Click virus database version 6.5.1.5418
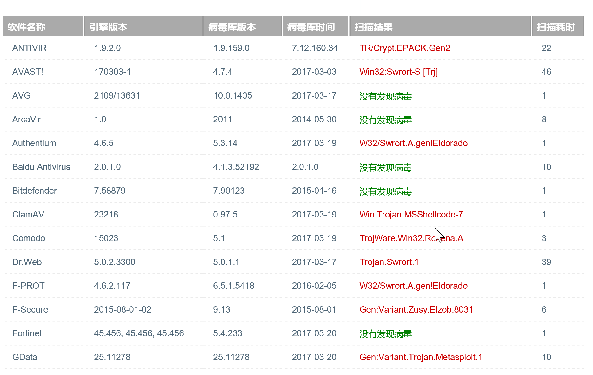The image size is (593, 375). (234, 286)
